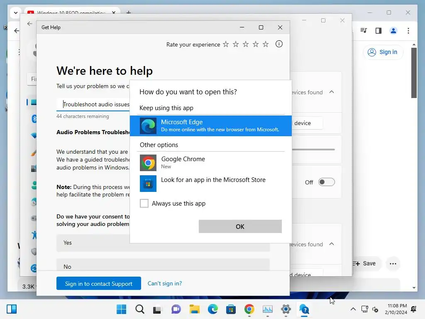Close the Windows 10 BSOD compilation tab
The width and height of the screenshot is (425, 319).
pyautogui.click(x=114, y=12)
